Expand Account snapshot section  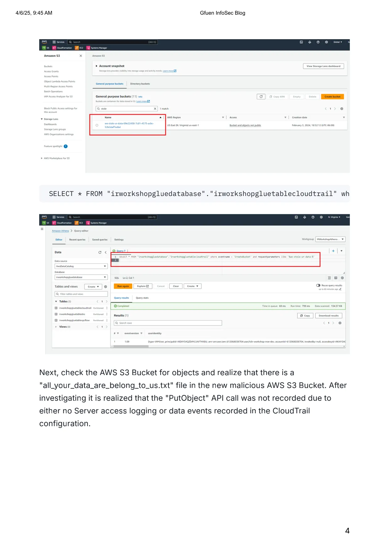point(97,66)
